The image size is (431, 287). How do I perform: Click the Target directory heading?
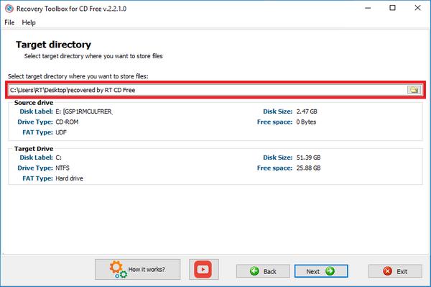[53, 45]
